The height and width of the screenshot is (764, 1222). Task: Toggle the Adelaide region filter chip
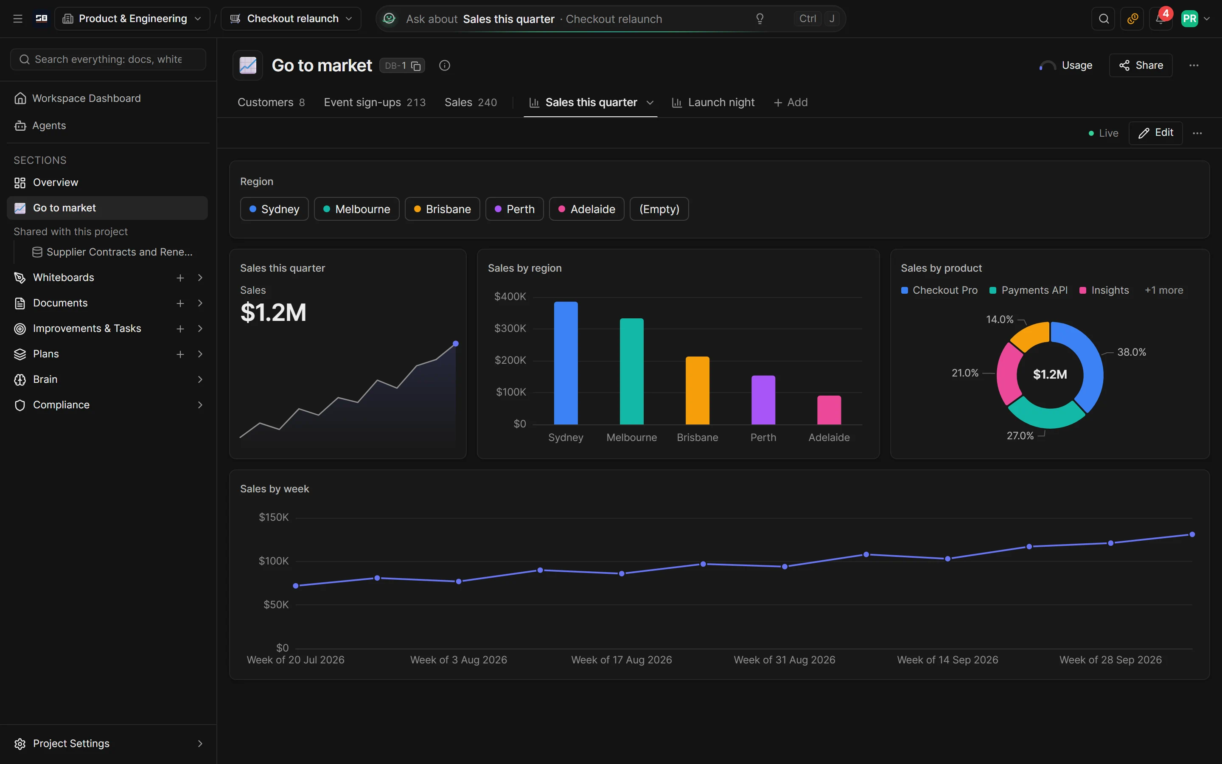coord(587,209)
